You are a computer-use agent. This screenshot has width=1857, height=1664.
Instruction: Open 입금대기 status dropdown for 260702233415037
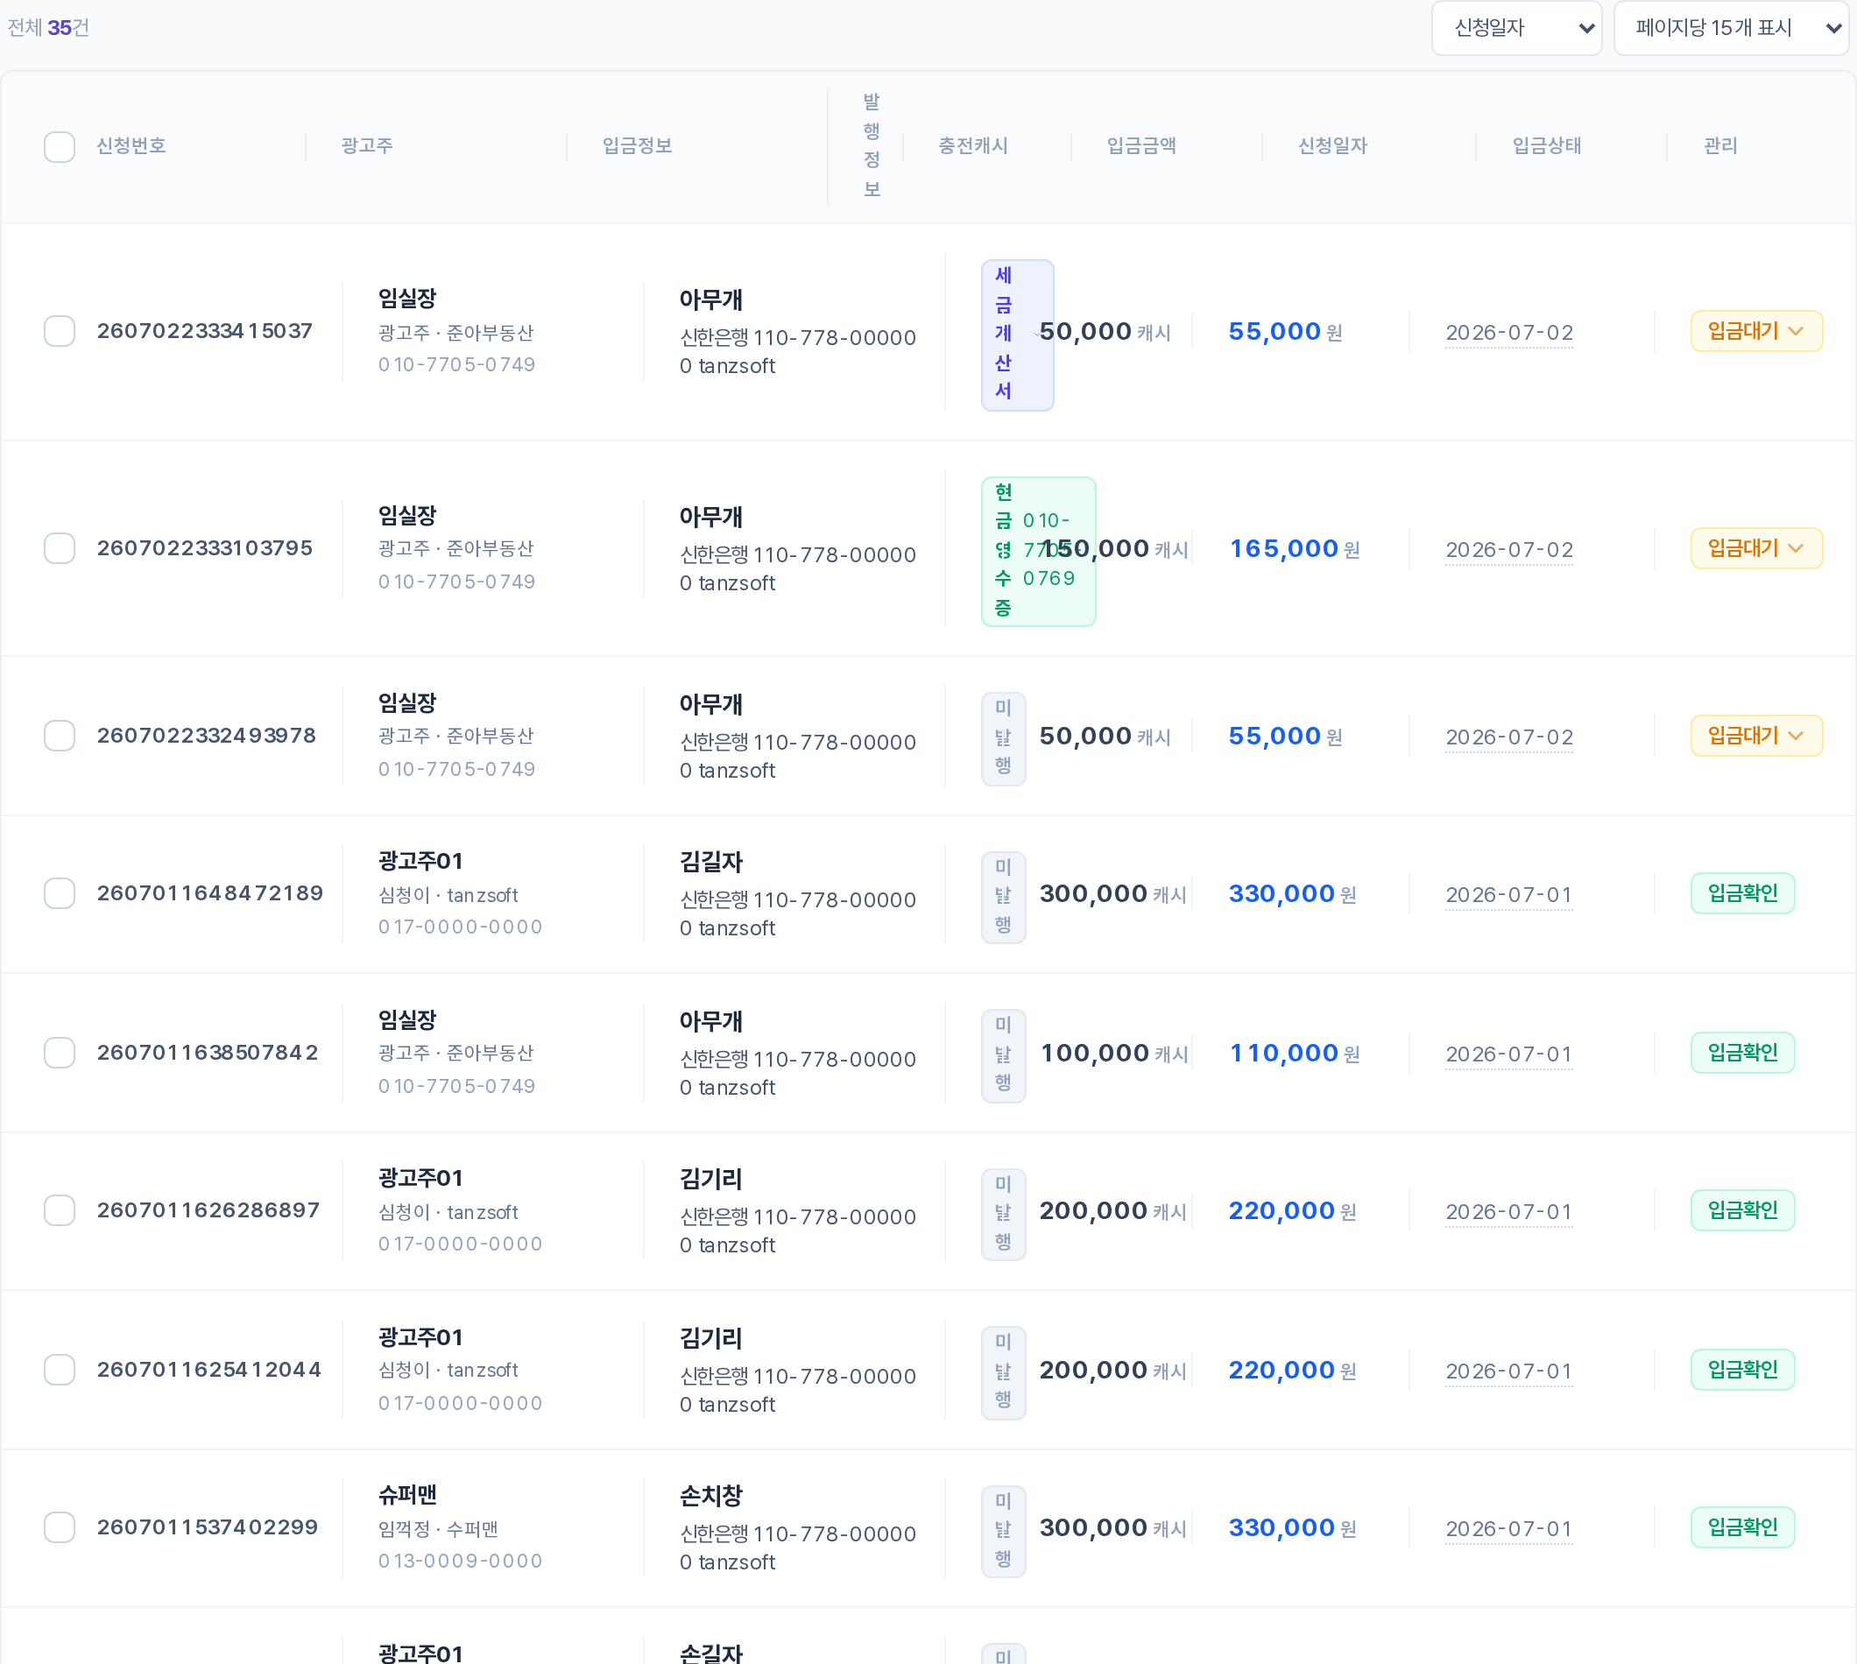click(x=1756, y=331)
